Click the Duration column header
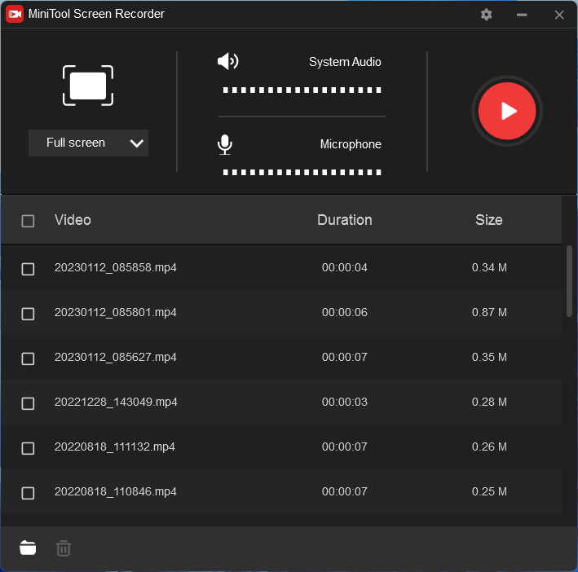The width and height of the screenshot is (578, 572). 345,220
